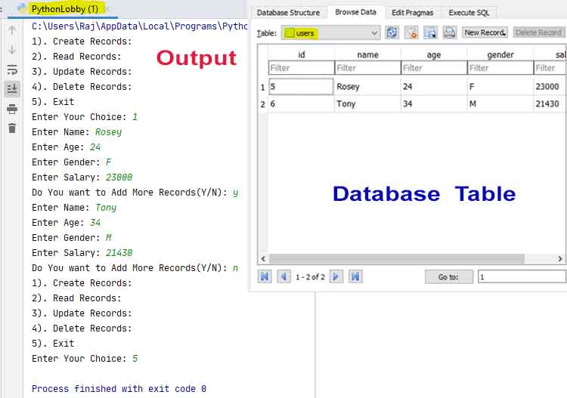
Task: Switch to the Database Structure tab
Action: coord(289,13)
